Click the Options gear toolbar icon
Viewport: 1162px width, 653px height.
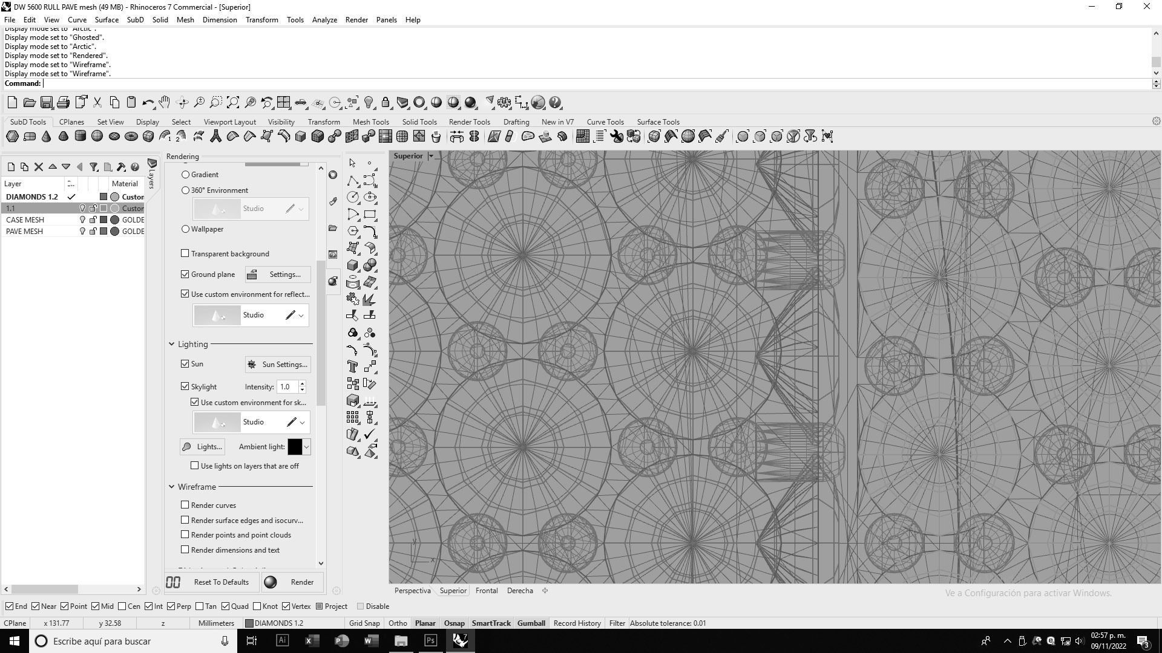[x=504, y=103]
